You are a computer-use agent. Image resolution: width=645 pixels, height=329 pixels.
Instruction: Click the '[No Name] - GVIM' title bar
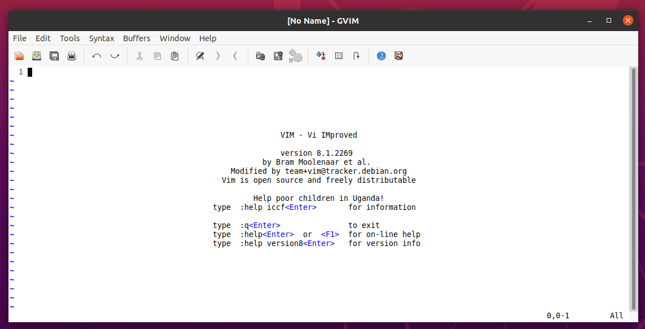323,20
